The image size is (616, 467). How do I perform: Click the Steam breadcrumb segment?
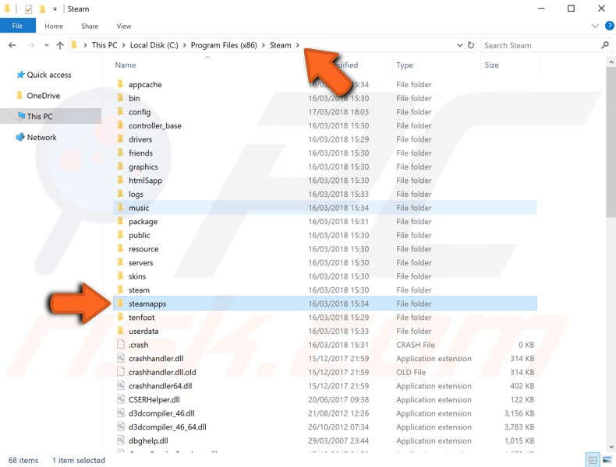[280, 45]
